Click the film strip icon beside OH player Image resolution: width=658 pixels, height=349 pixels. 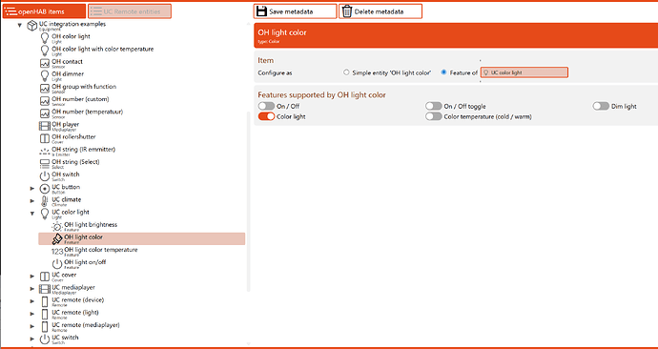[x=45, y=126]
